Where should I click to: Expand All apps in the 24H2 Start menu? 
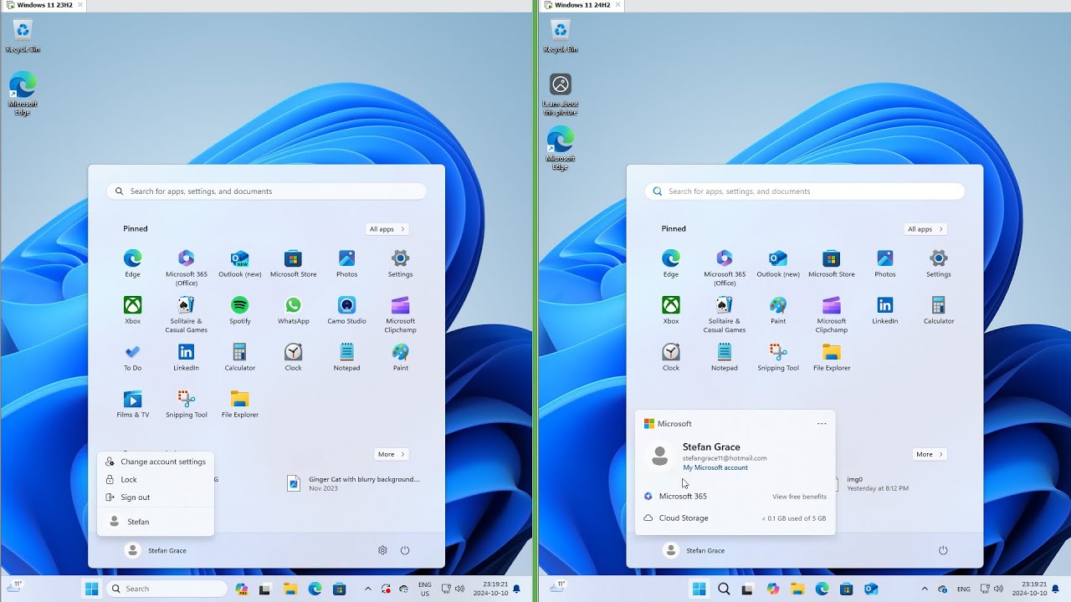pos(925,229)
